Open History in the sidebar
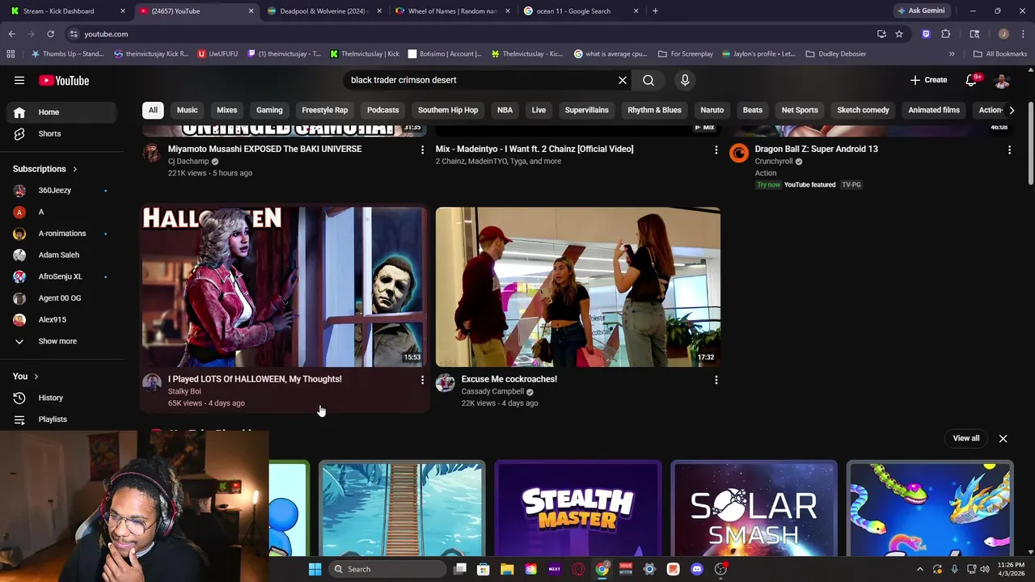This screenshot has height=582, width=1035. point(62,398)
